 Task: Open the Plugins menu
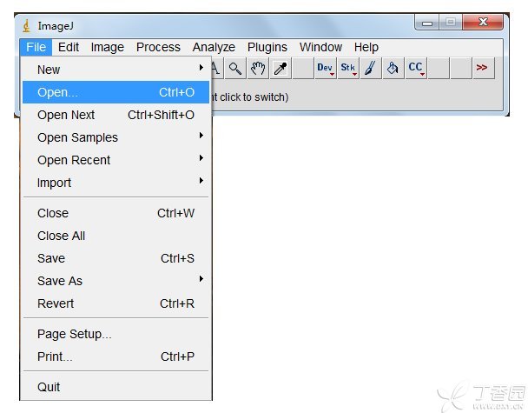pyautogui.click(x=267, y=47)
